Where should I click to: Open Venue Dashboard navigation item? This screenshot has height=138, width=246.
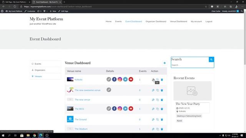[x=178, y=21]
